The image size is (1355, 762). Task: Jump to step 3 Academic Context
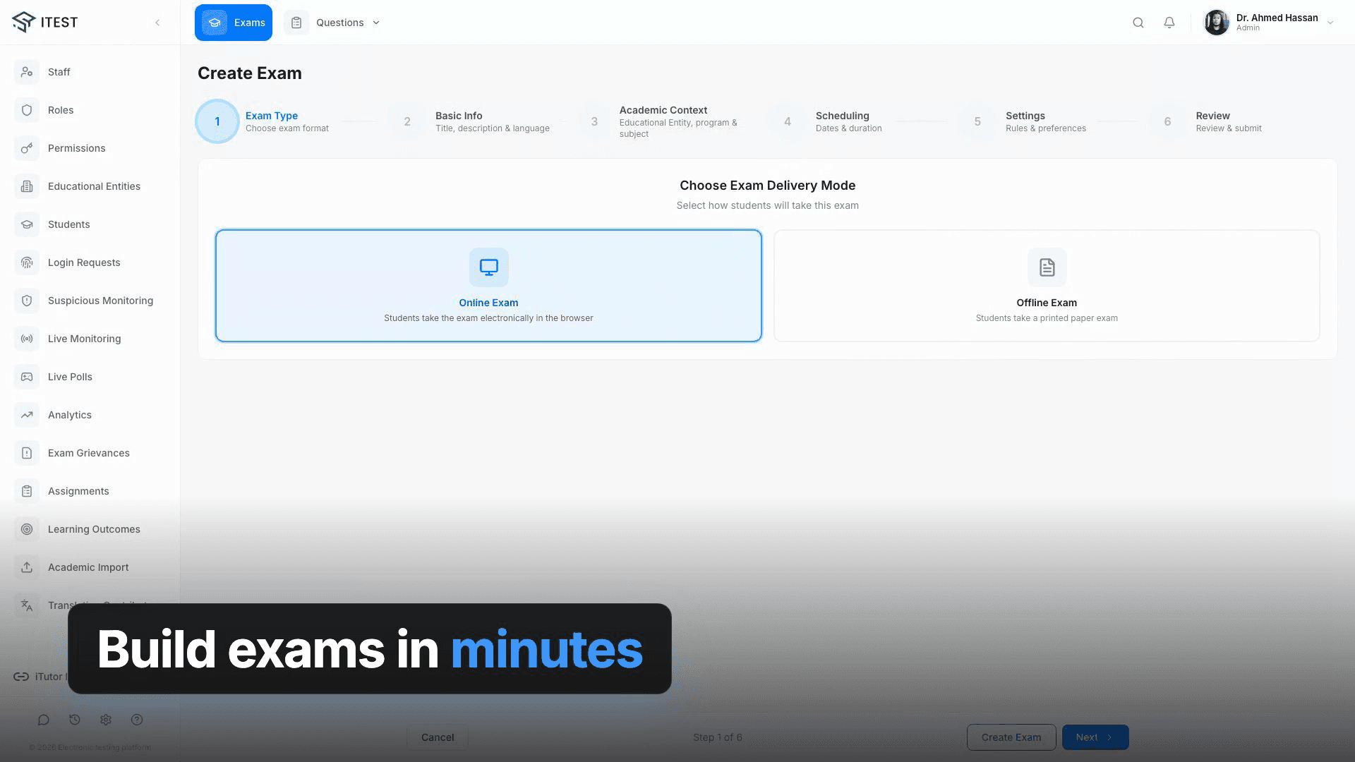click(660, 121)
